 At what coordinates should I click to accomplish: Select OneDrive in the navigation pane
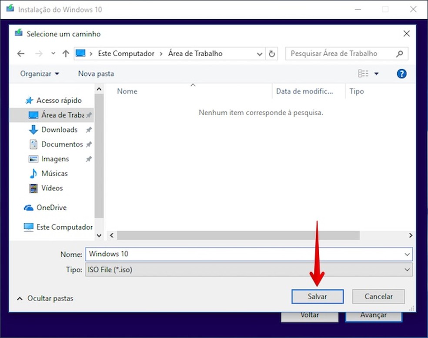pyautogui.click(x=50, y=207)
